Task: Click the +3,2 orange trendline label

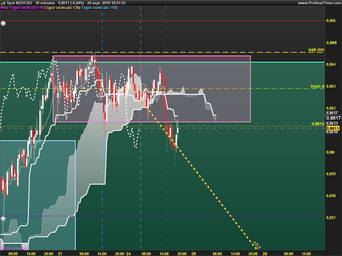Action: (x=257, y=245)
